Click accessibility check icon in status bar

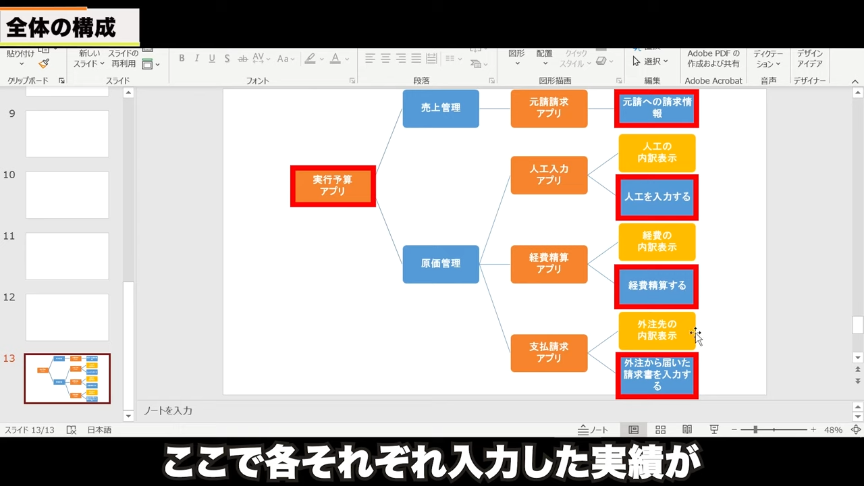click(72, 430)
